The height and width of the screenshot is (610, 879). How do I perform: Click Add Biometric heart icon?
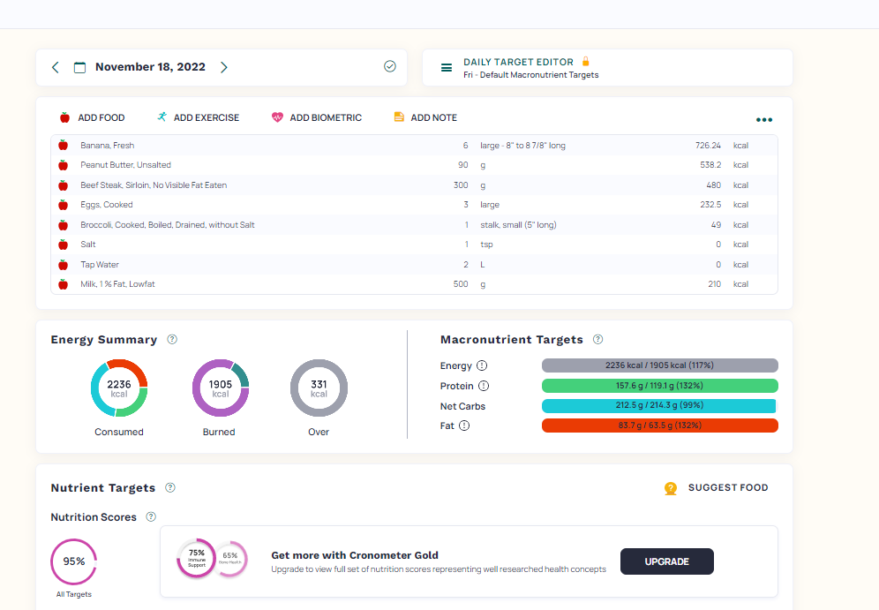[x=277, y=117]
